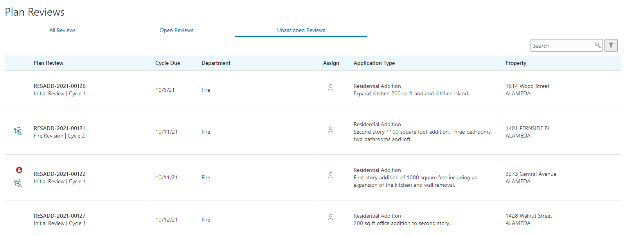626x236 pixels.
Task: Switch to the All Reviews tab
Action: click(x=62, y=30)
